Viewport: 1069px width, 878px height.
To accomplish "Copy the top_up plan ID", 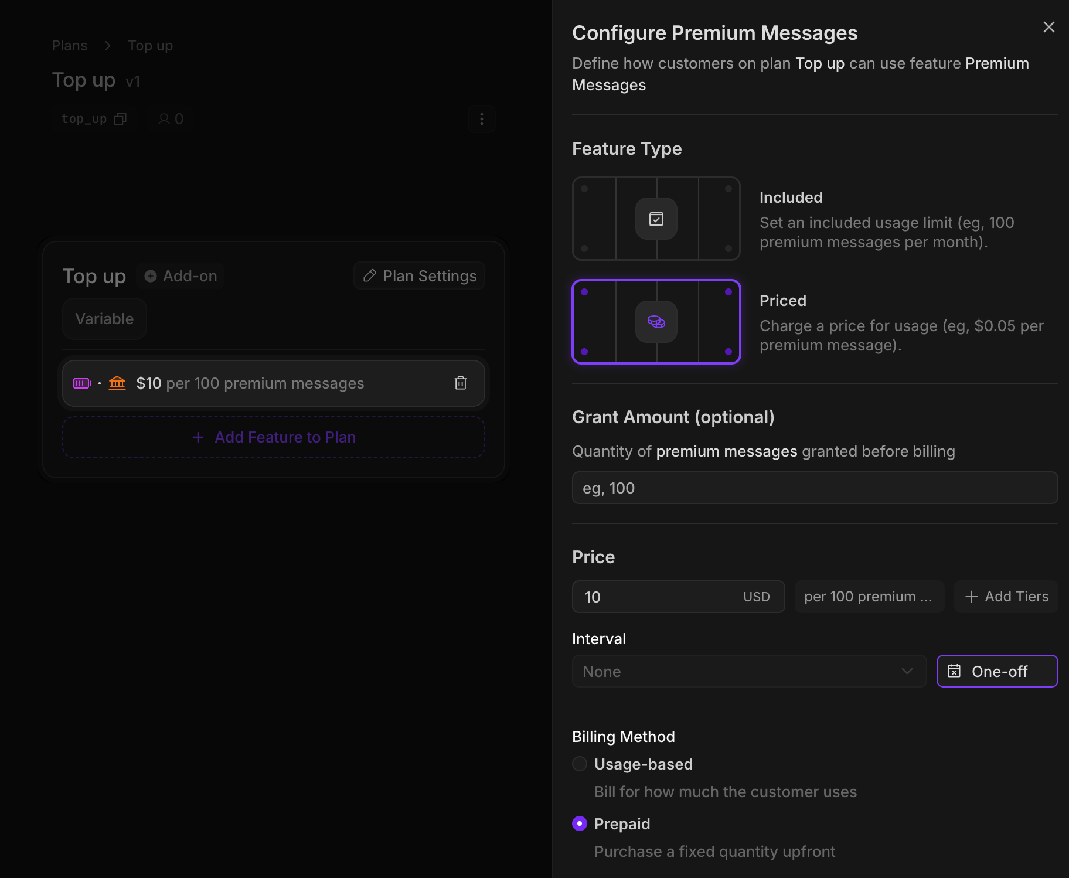I will (x=120, y=119).
